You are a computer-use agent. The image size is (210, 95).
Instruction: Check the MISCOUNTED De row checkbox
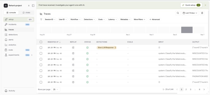41,59
